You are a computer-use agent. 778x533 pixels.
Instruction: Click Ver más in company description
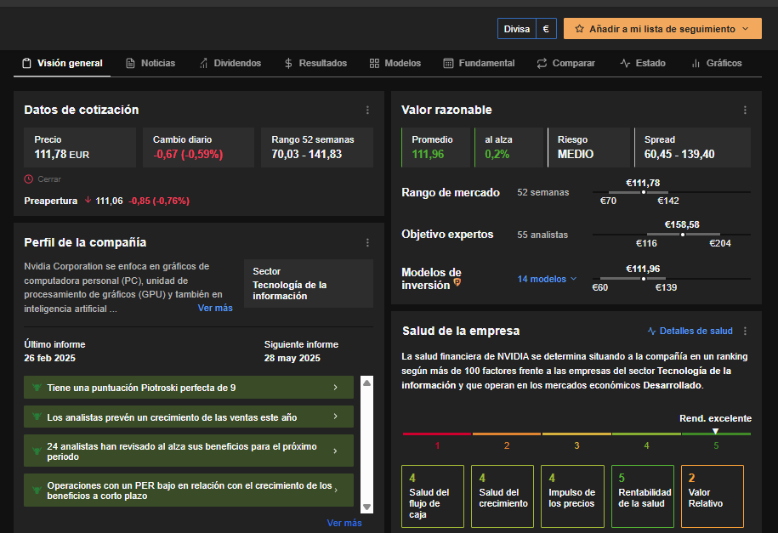[215, 308]
